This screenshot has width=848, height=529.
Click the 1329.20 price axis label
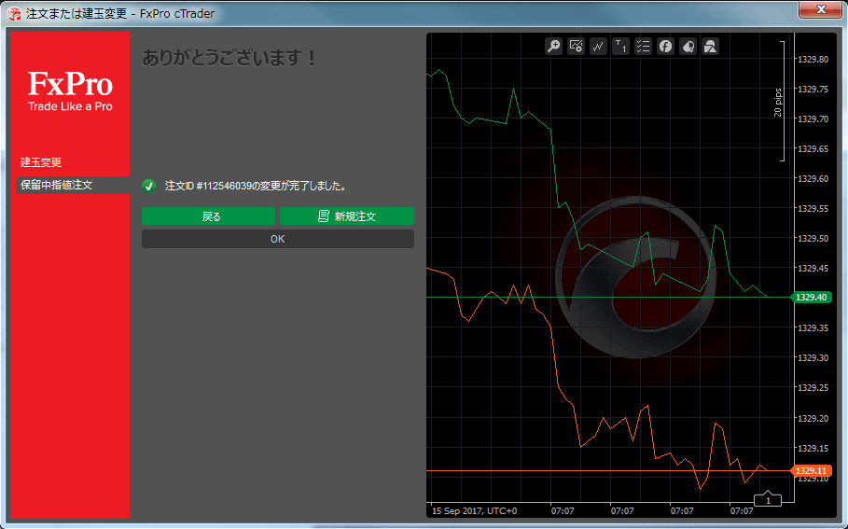[x=813, y=418]
